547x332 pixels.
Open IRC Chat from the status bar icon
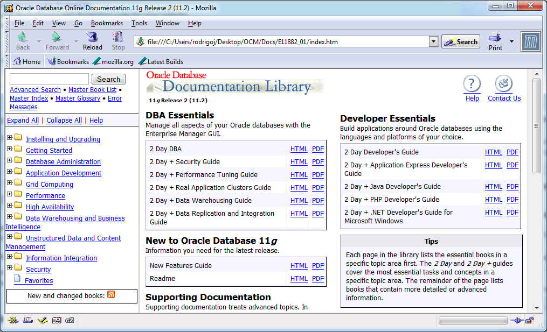[70, 320]
